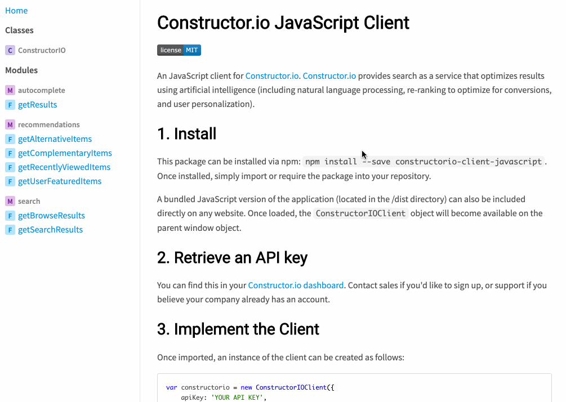Click the F icon beside getRecentlyViewedItems
The image size is (566, 402).
pos(10,167)
